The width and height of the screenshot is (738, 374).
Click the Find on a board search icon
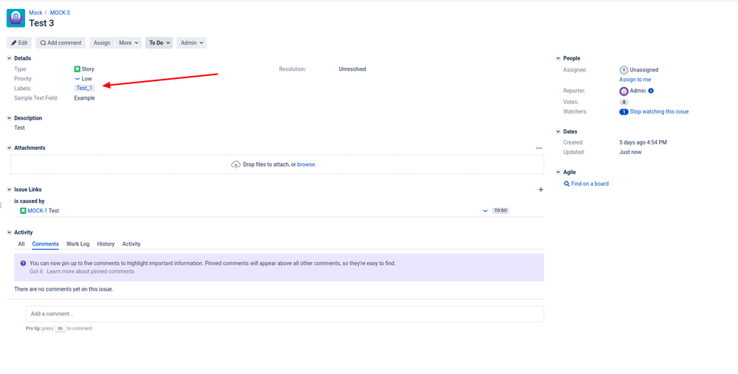point(567,184)
